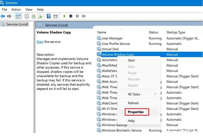Select the Volume Shadow Copy row
The width and height of the screenshot is (203, 136).
[x=150, y=54]
